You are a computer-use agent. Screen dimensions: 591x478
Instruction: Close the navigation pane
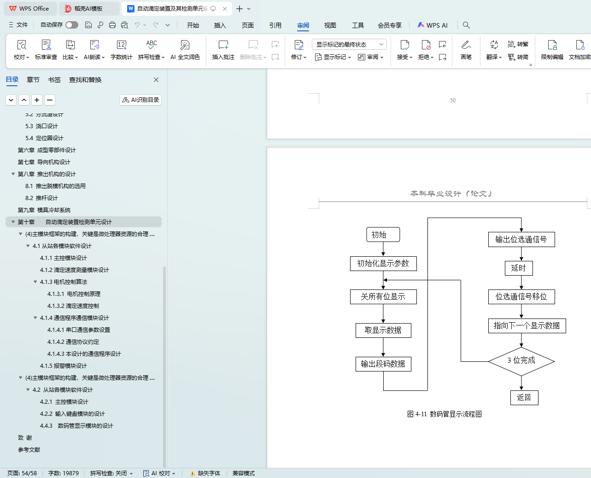(x=156, y=80)
